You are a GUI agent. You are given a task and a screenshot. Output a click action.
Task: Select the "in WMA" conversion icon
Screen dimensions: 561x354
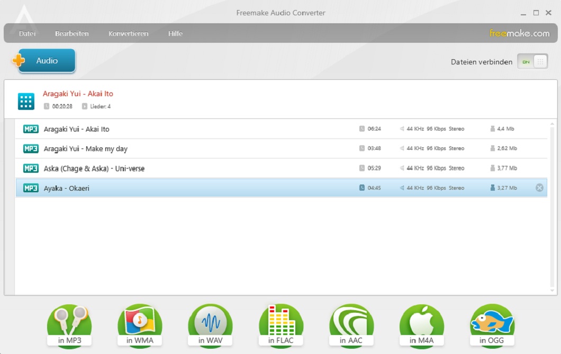[140, 322]
